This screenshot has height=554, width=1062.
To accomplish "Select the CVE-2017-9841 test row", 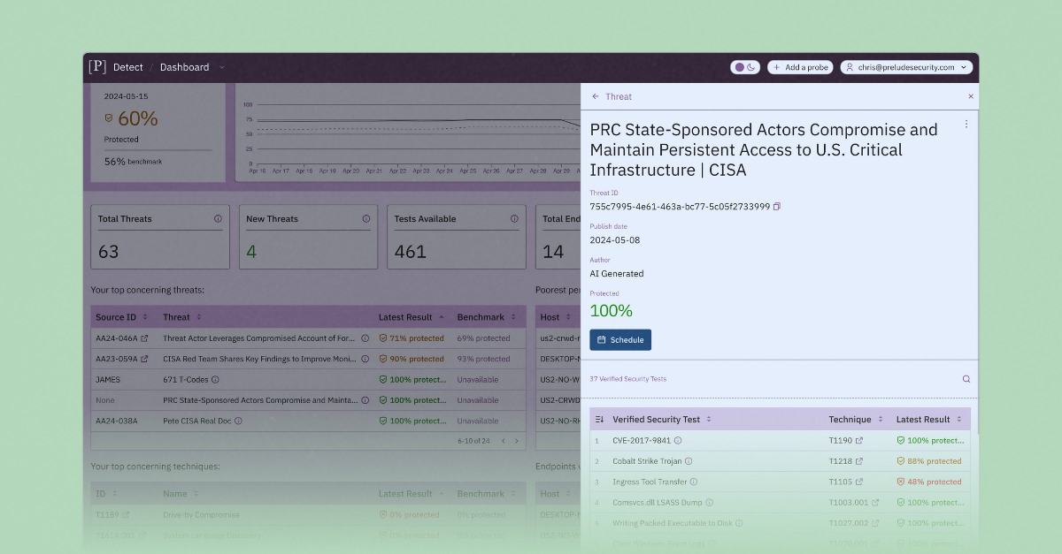I will point(780,440).
